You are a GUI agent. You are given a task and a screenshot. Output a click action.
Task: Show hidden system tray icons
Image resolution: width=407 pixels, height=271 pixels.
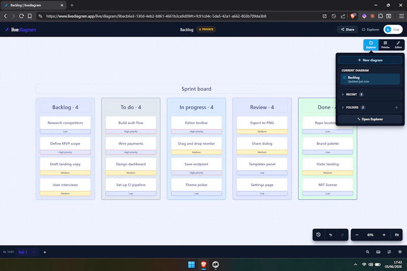click(355, 264)
